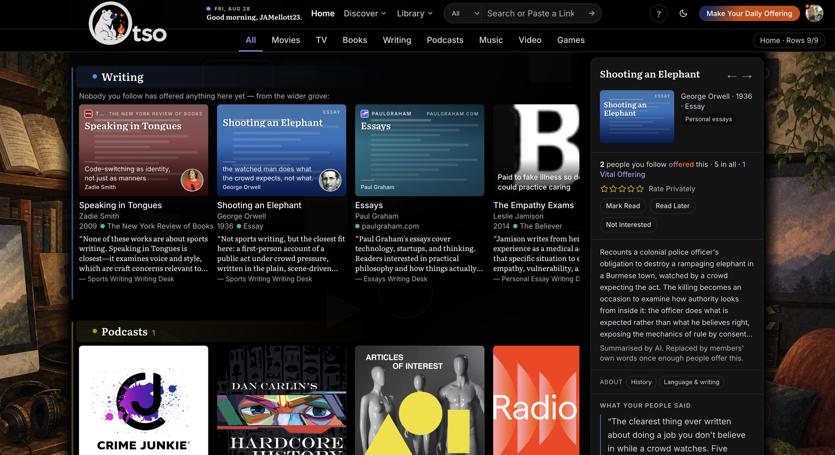The height and width of the screenshot is (455, 835).
Task: Open the Speaking in Tongues card thumbnail
Action: [x=143, y=150]
